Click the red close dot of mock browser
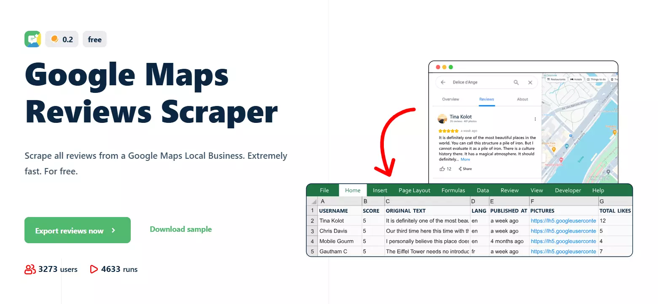Image resolution: width=658 pixels, height=304 pixels. [x=438, y=67]
